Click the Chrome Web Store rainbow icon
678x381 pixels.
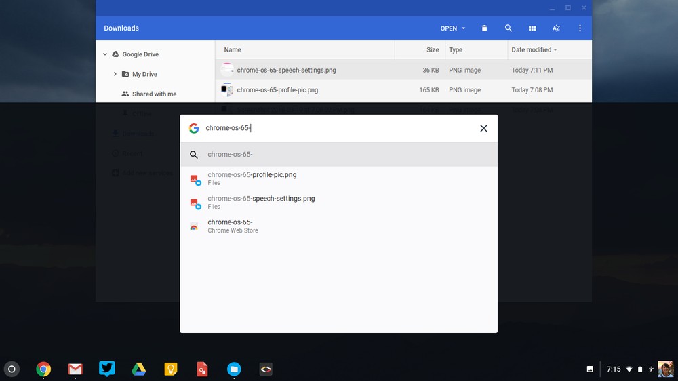pyautogui.click(x=194, y=226)
